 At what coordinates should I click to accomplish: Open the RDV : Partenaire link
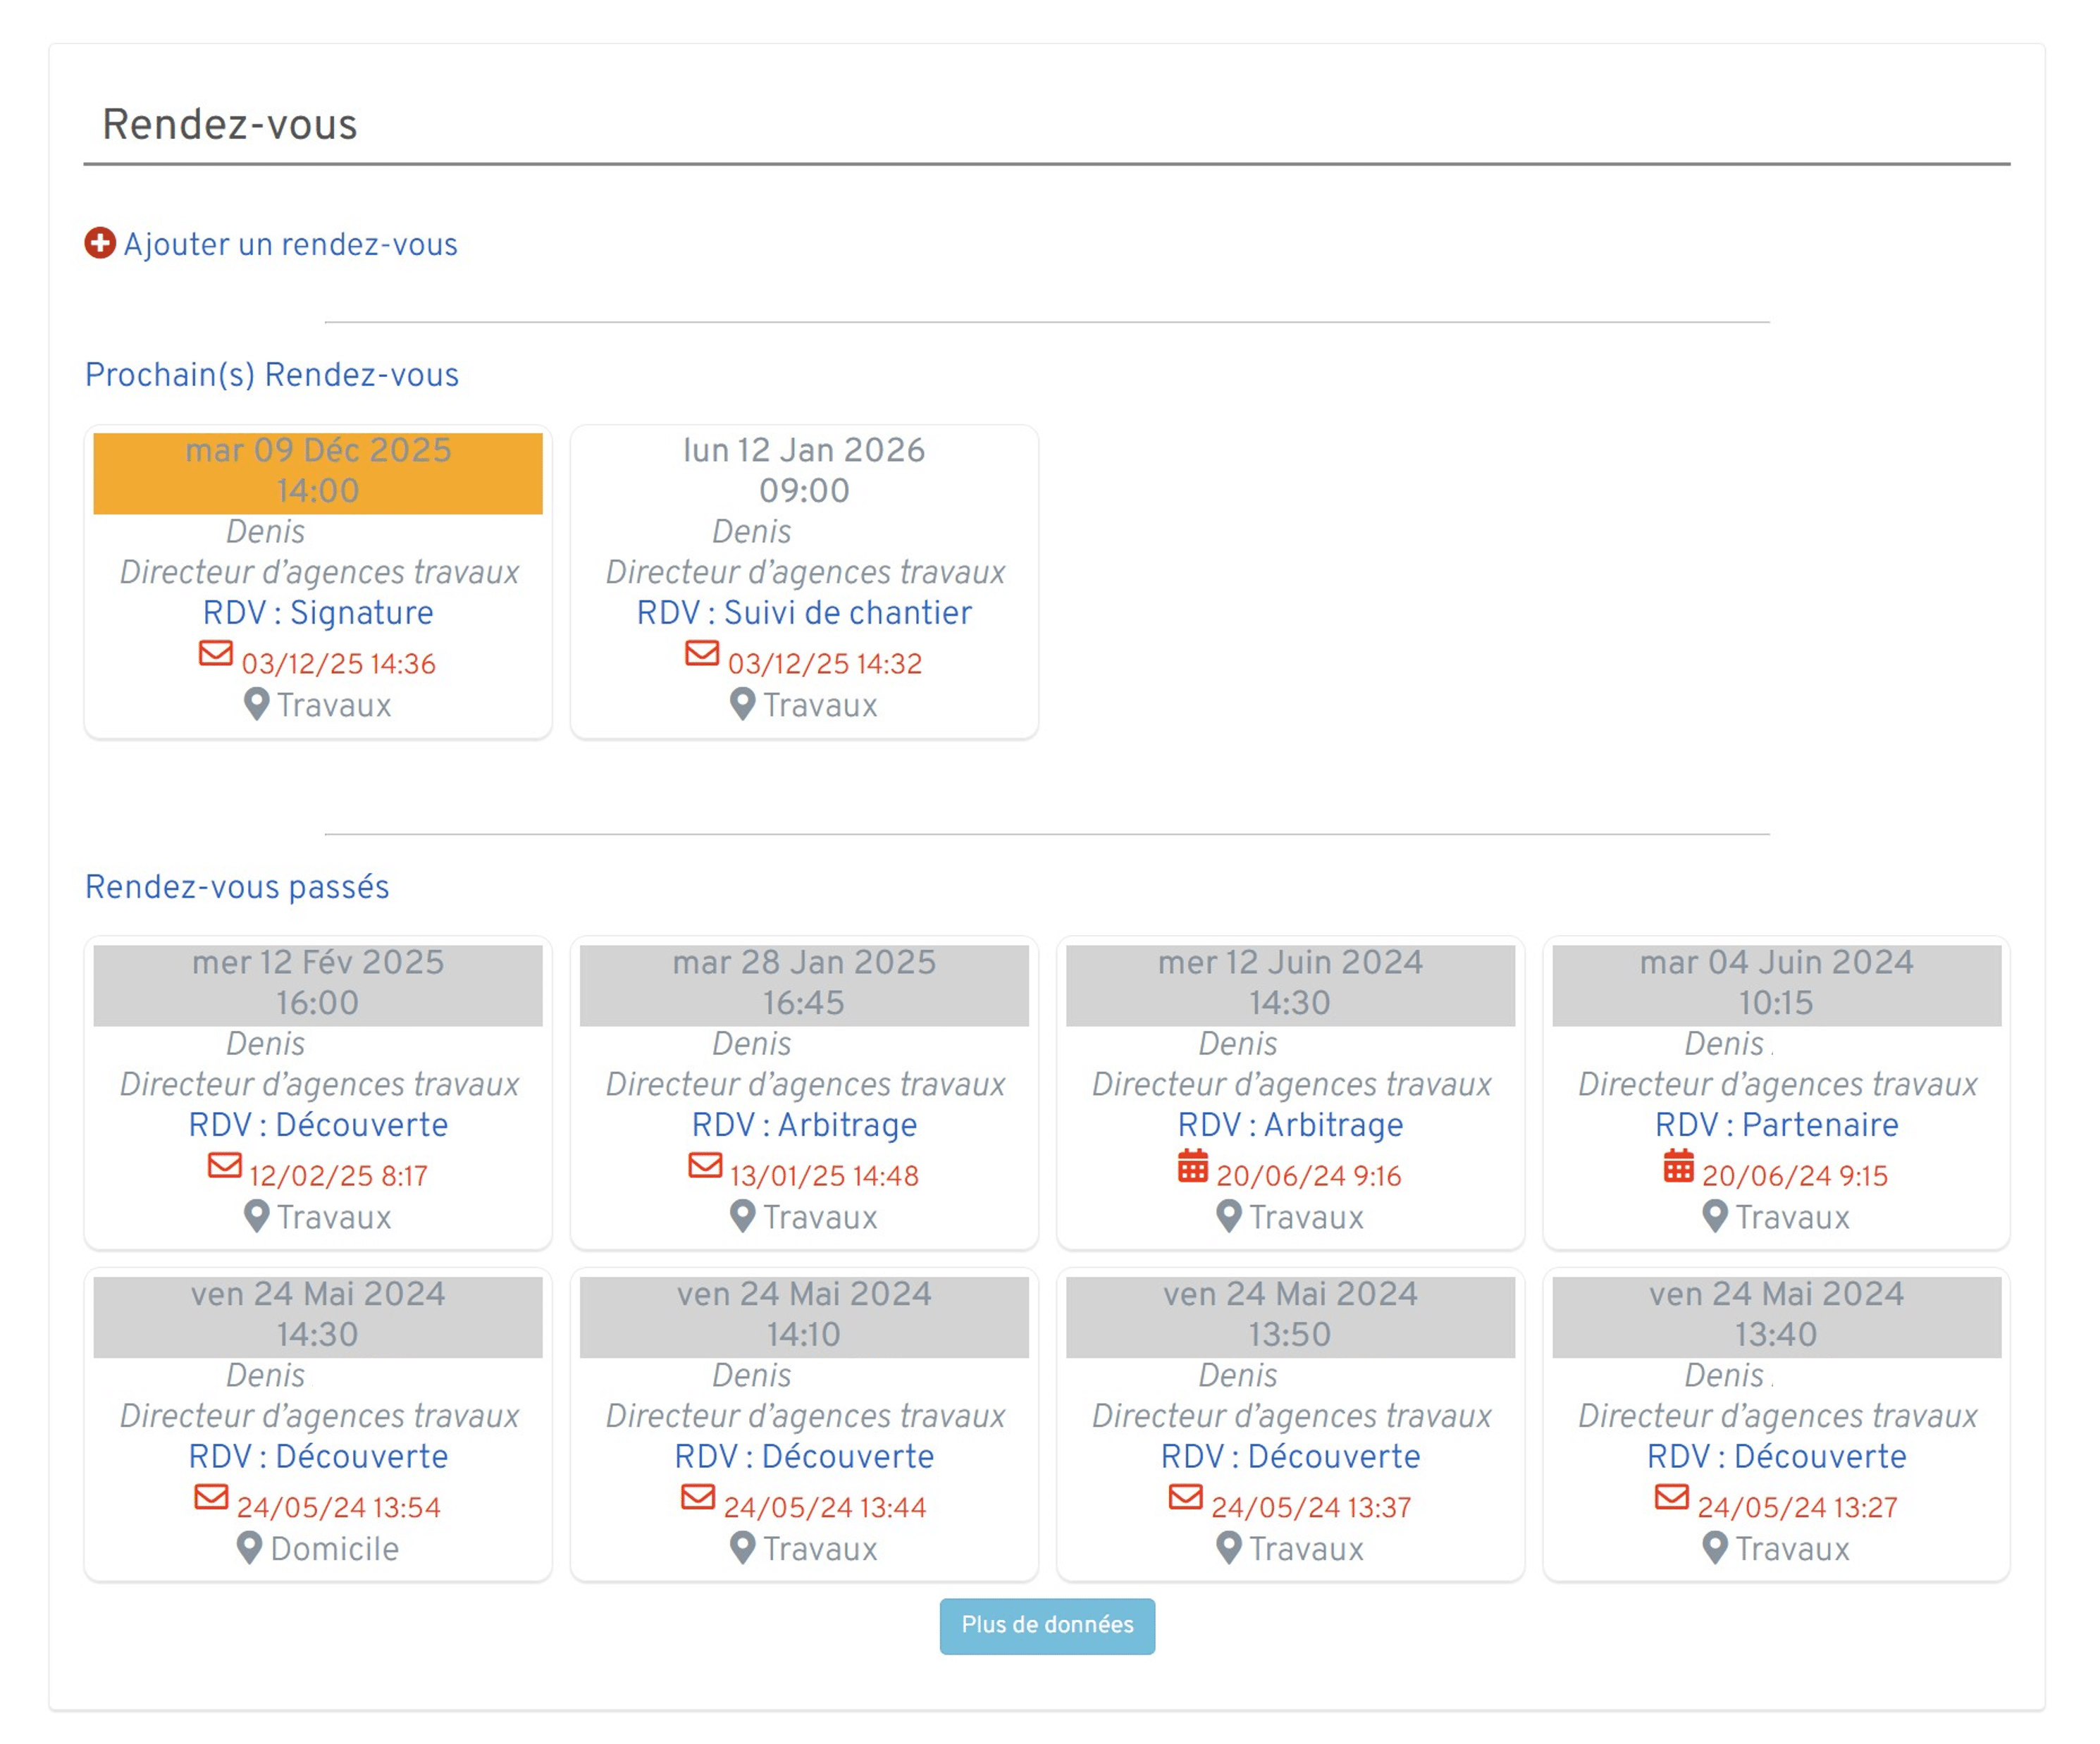[x=1776, y=1124]
